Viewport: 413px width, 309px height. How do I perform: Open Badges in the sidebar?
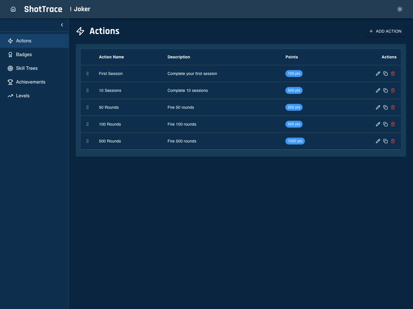pos(34,55)
